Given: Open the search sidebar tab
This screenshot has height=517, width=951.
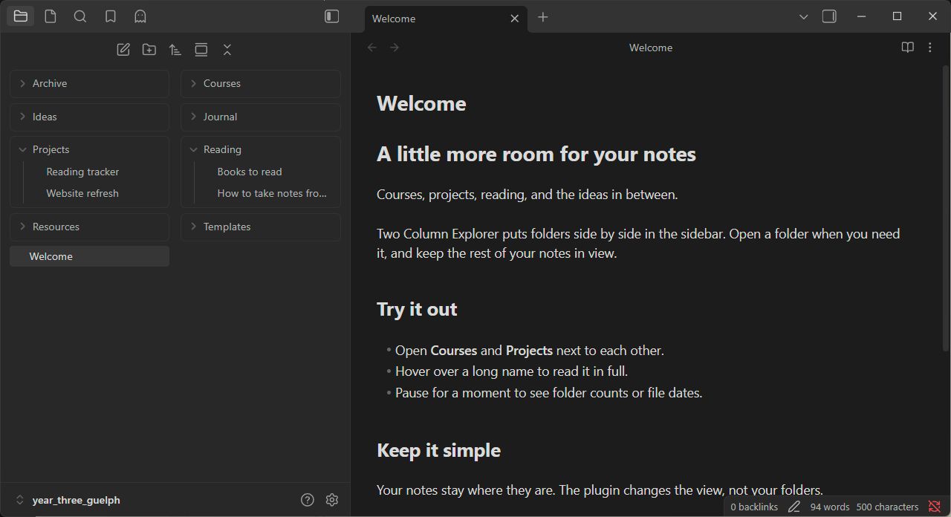Looking at the screenshot, I should point(80,16).
